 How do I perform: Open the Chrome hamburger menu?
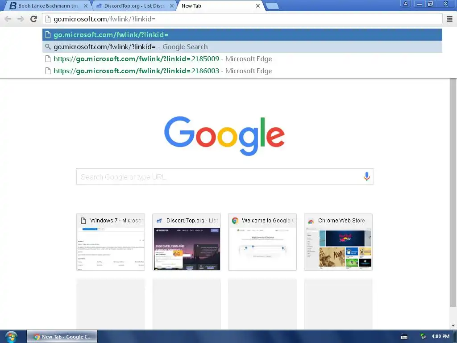(x=449, y=19)
